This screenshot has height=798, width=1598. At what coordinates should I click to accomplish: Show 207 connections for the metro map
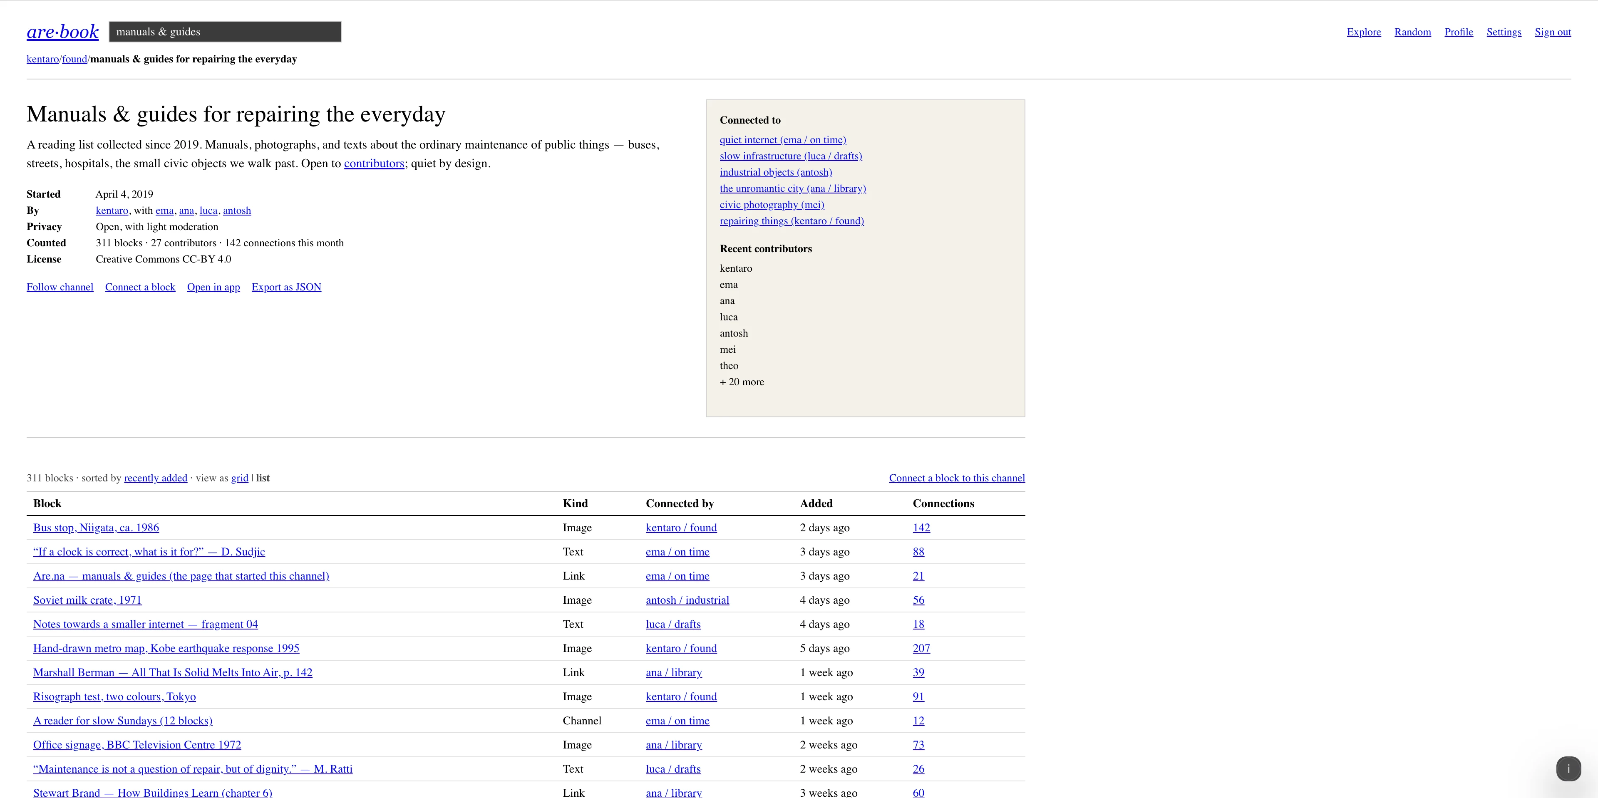[x=921, y=649]
